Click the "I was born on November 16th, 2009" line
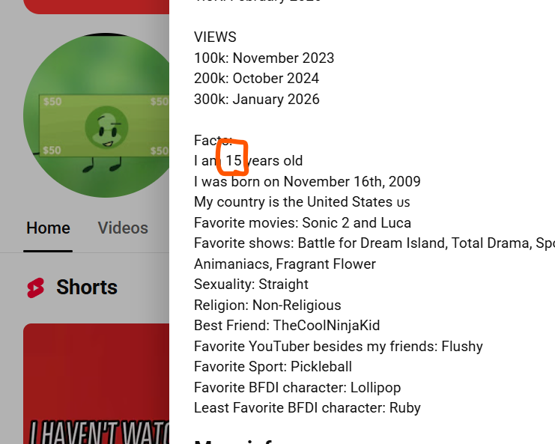 click(307, 181)
